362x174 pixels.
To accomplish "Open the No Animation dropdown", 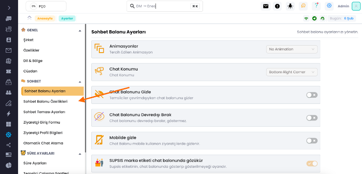I will click(x=292, y=50).
